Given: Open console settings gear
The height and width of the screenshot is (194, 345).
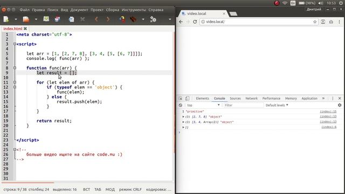Looking at the screenshot, I should pos(340,105).
